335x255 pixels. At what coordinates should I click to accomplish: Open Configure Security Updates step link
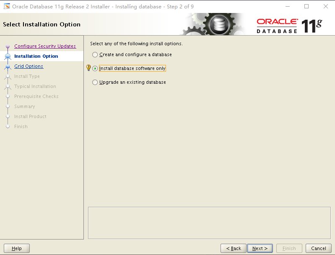coord(45,46)
